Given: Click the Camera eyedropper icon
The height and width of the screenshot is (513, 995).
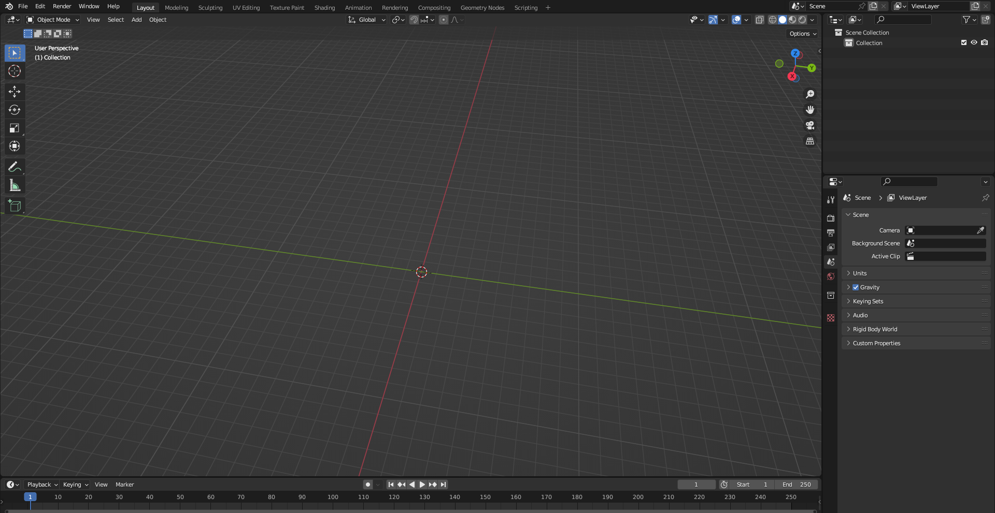Looking at the screenshot, I should click(x=980, y=230).
